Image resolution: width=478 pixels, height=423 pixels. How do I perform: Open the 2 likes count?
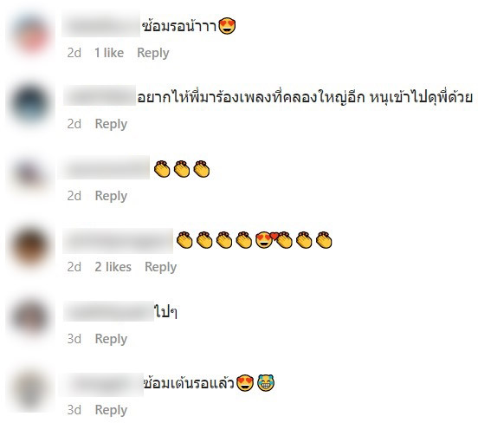(113, 267)
